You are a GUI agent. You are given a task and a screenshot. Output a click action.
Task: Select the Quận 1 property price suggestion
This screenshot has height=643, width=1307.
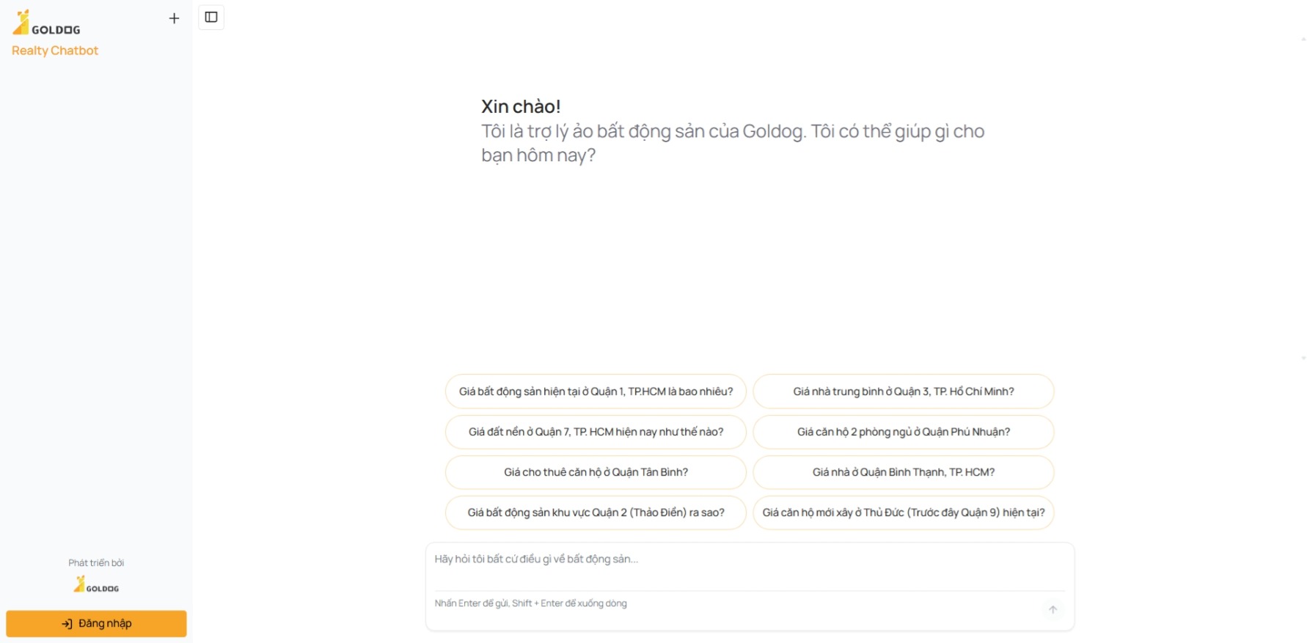(x=596, y=392)
